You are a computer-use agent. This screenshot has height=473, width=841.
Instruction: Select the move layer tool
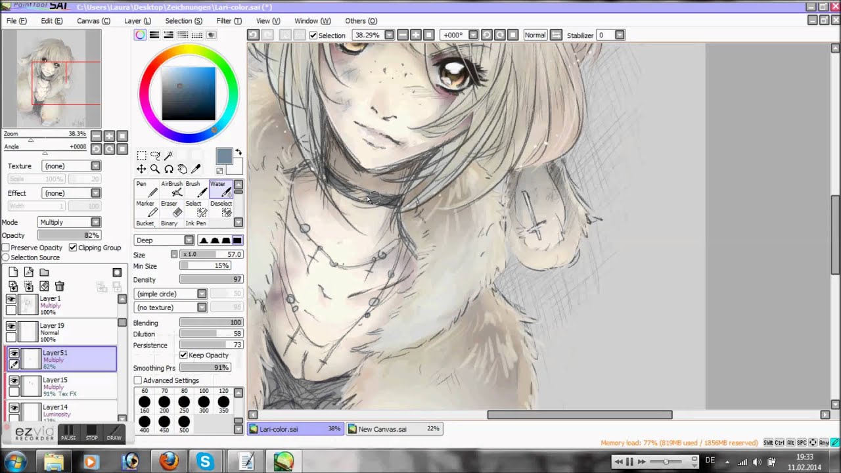tap(141, 169)
